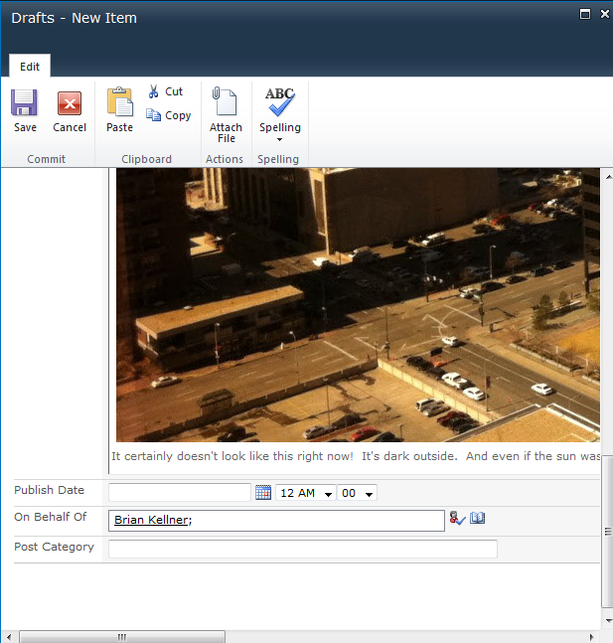Click the Post Category text field
This screenshot has width=613, height=643.
[x=302, y=550]
